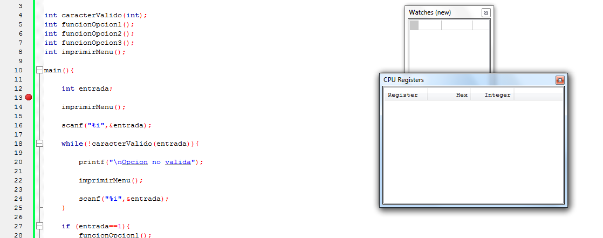Screen dimensions: 603x238
Task: Click the underlined word "valida"
Action: pyautogui.click(x=179, y=162)
